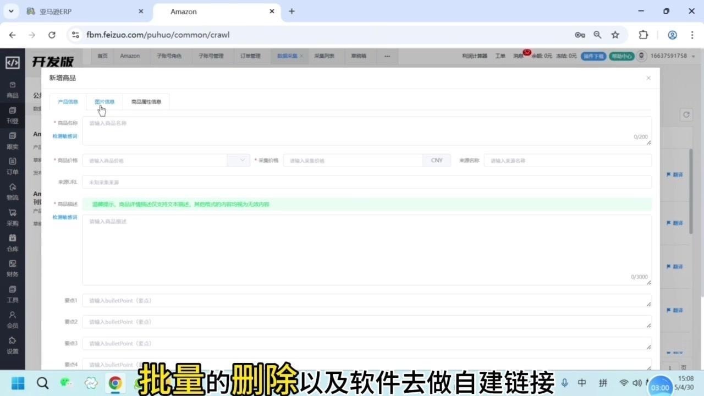Open the 会员 sidebar section
The height and width of the screenshot is (396, 704).
pyautogui.click(x=12, y=320)
